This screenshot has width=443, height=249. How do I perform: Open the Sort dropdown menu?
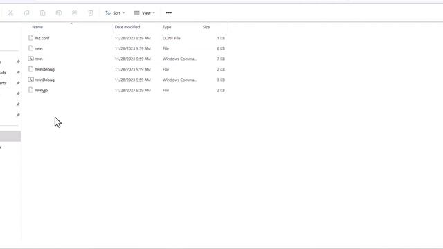coord(115,13)
